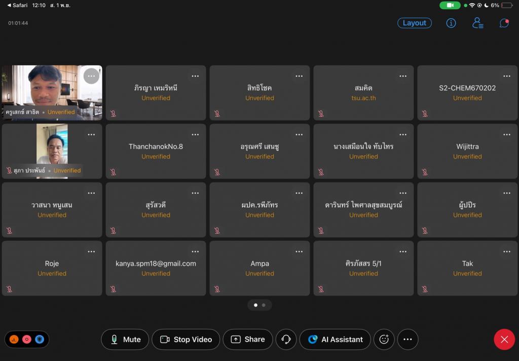This screenshot has width=519, height=361.
Task: Open the three-dot menu on the Wijittra tile
Action: 506,134
